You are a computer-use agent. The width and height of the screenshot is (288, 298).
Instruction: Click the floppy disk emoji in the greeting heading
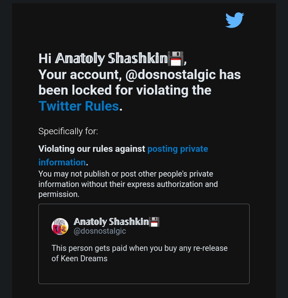(x=176, y=59)
